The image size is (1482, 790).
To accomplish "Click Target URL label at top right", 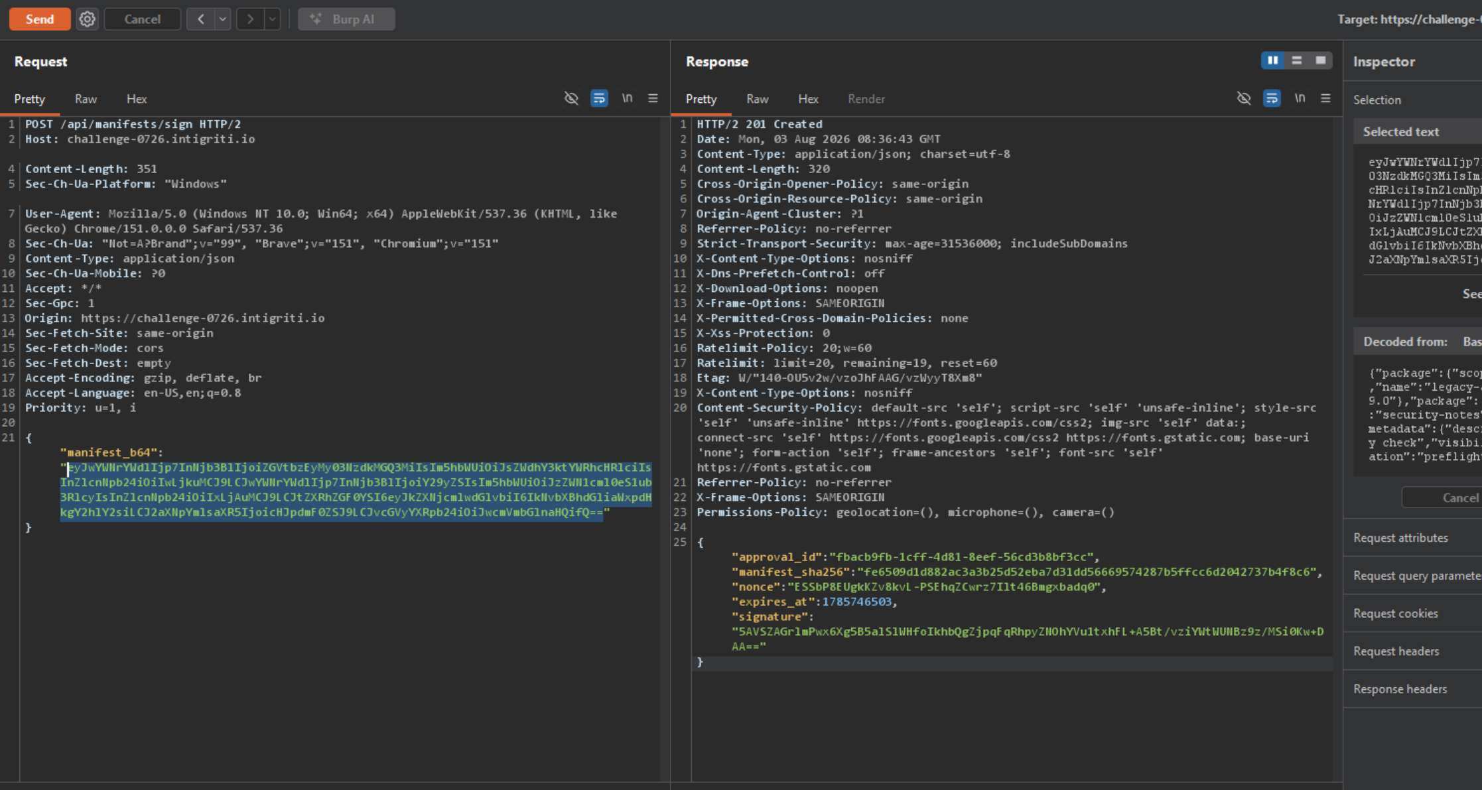I will click(x=1409, y=19).
